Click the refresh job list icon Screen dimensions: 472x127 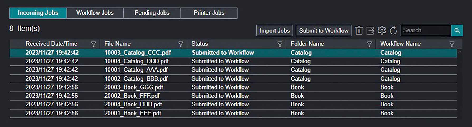pos(393,31)
